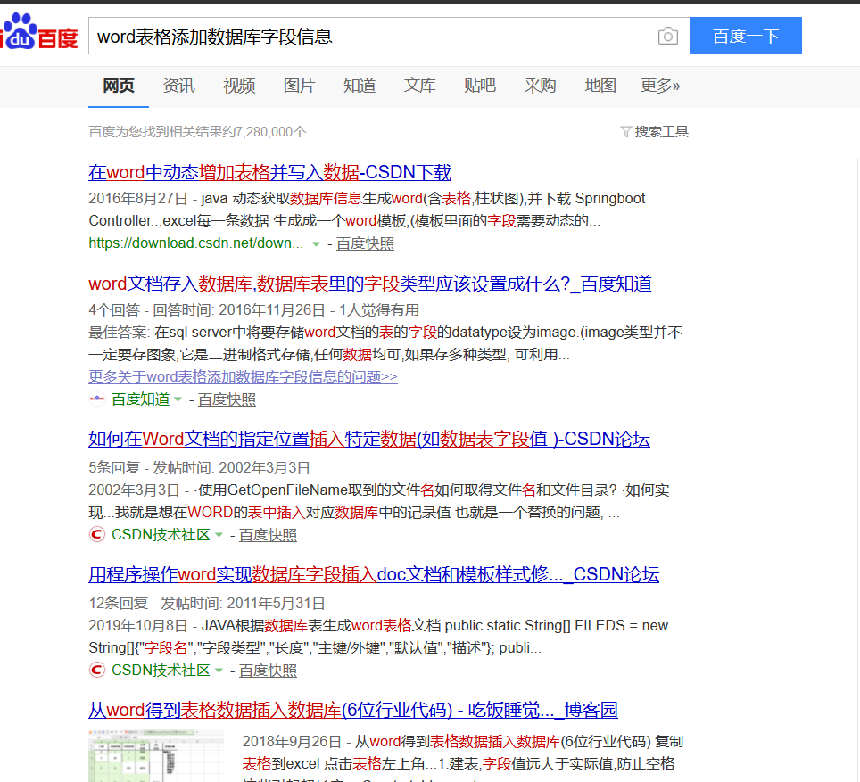Click the 百度知道 source label
The height and width of the screenshot is (782, 860).
140,399
